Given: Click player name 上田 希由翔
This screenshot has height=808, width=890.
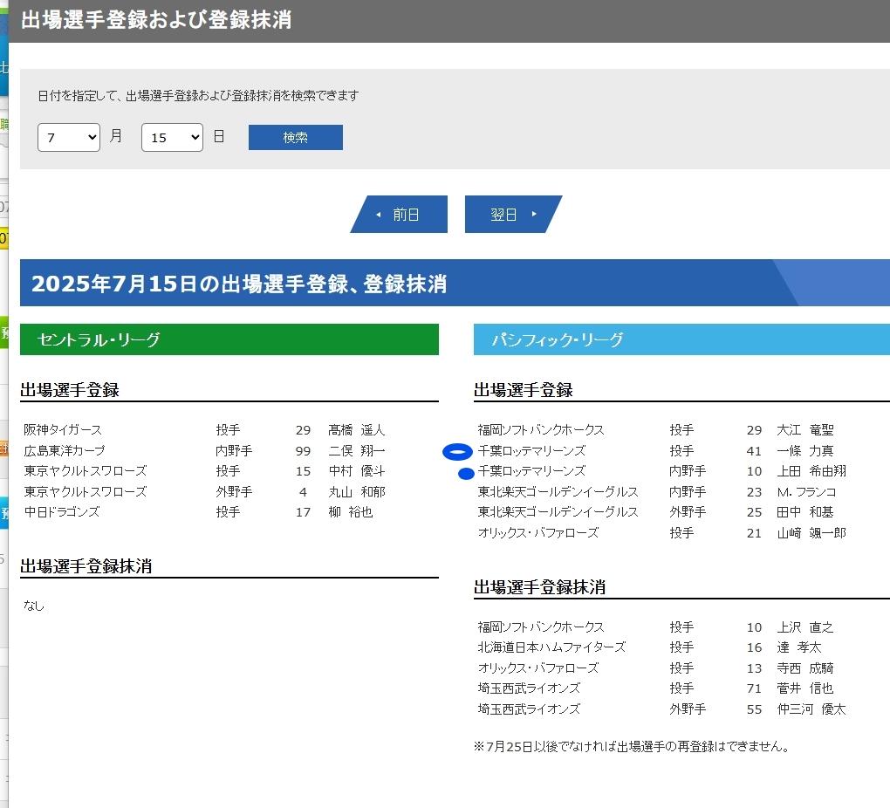Looking at the screenshot, I should tap(811, 471).
